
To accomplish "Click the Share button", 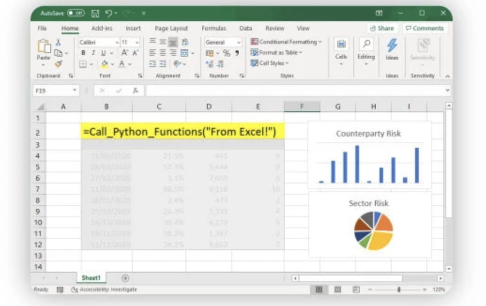I will coord(382,28).
